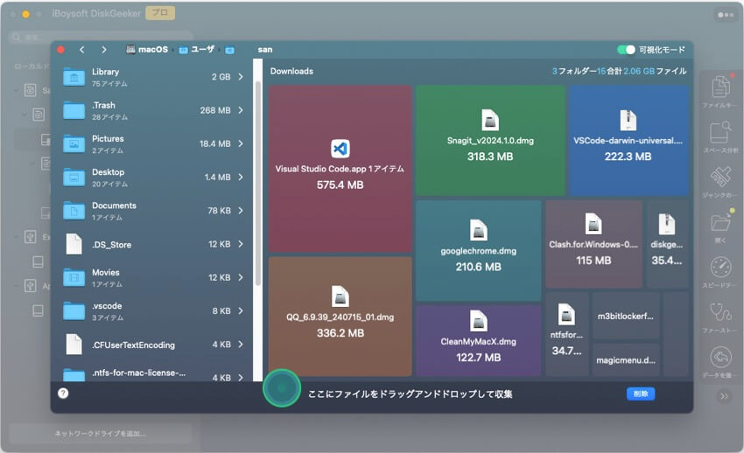Expand the Pictures folder chevron
Viewport: 744px width, 453px height.
pyautogui.click(x=241, y=143)
